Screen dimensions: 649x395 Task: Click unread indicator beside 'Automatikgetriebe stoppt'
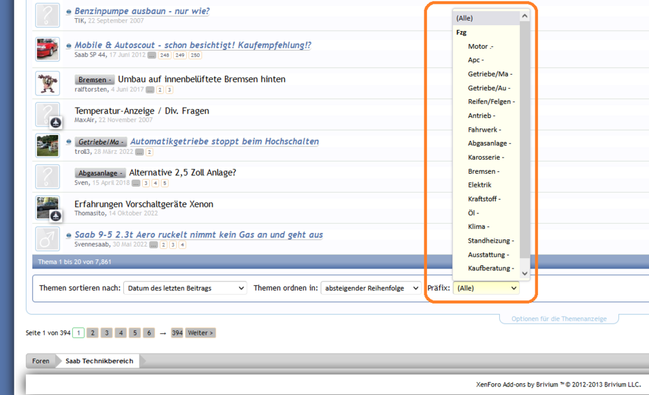point(69,142)
